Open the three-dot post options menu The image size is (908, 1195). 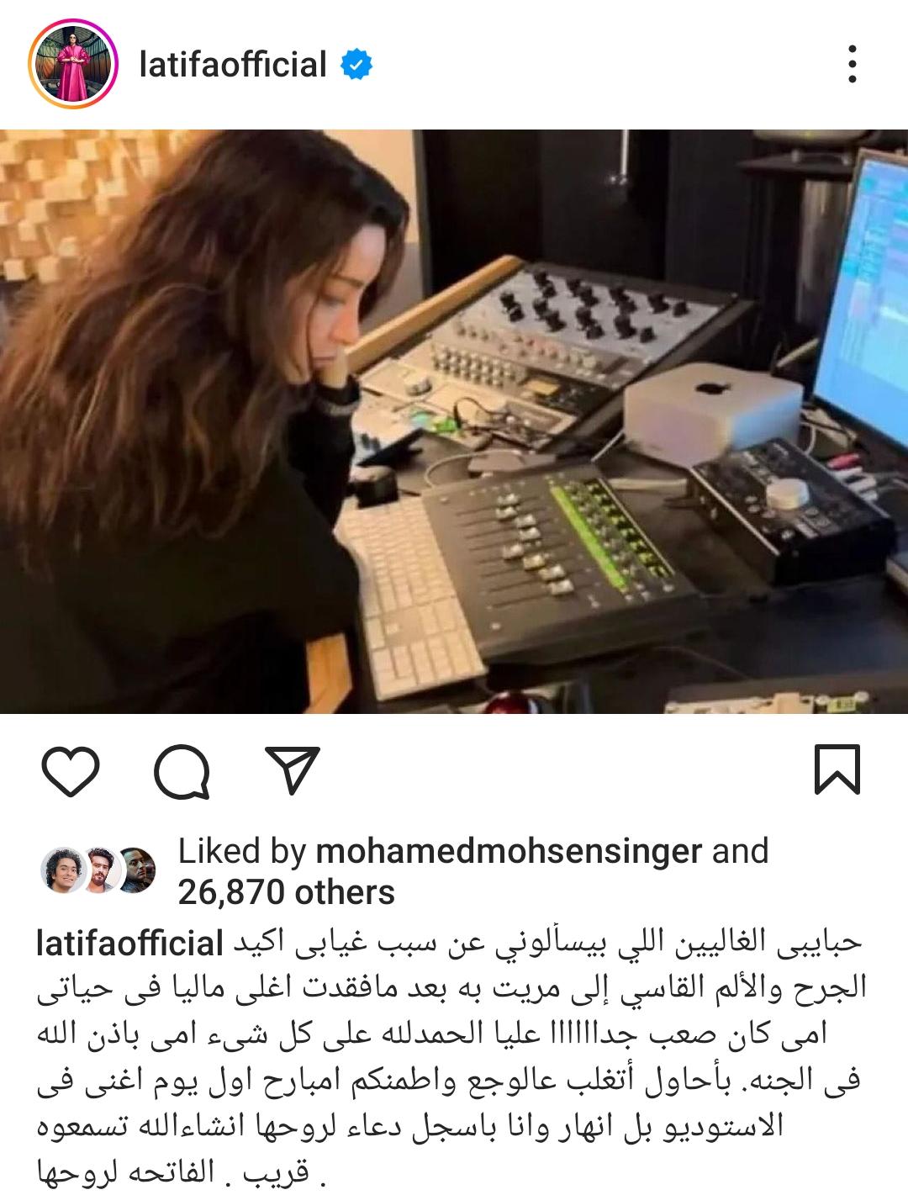[x=853, y=65]
